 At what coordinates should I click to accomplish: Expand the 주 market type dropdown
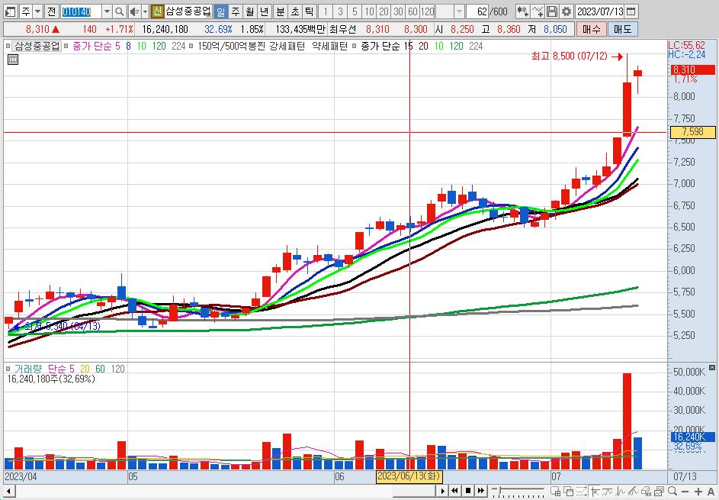coord(38,11)
